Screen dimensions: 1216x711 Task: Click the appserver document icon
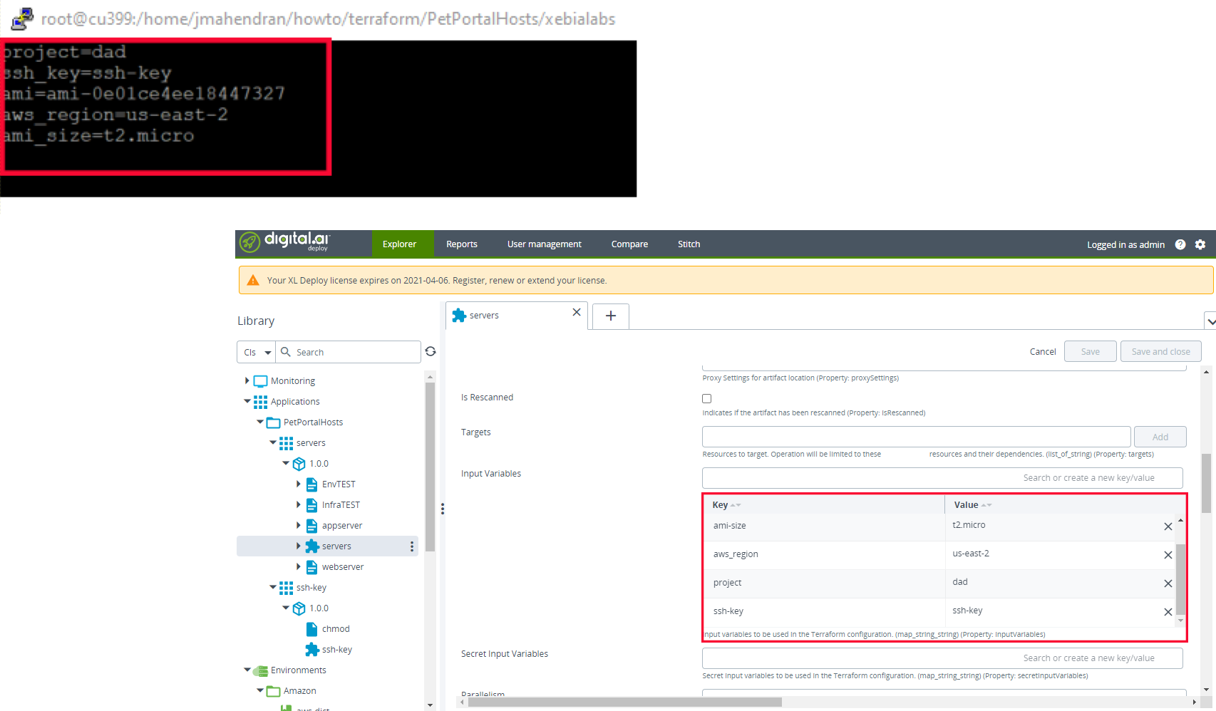311,526
